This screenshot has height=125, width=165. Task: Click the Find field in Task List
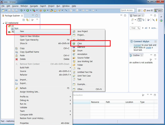click(135, 28)
